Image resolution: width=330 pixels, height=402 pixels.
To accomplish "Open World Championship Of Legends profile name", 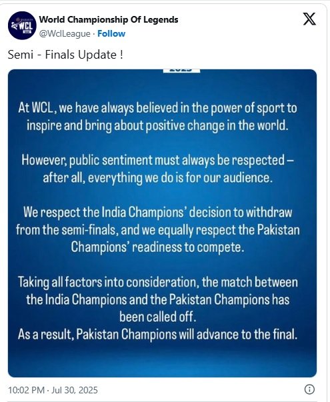I will coord(109,19).
